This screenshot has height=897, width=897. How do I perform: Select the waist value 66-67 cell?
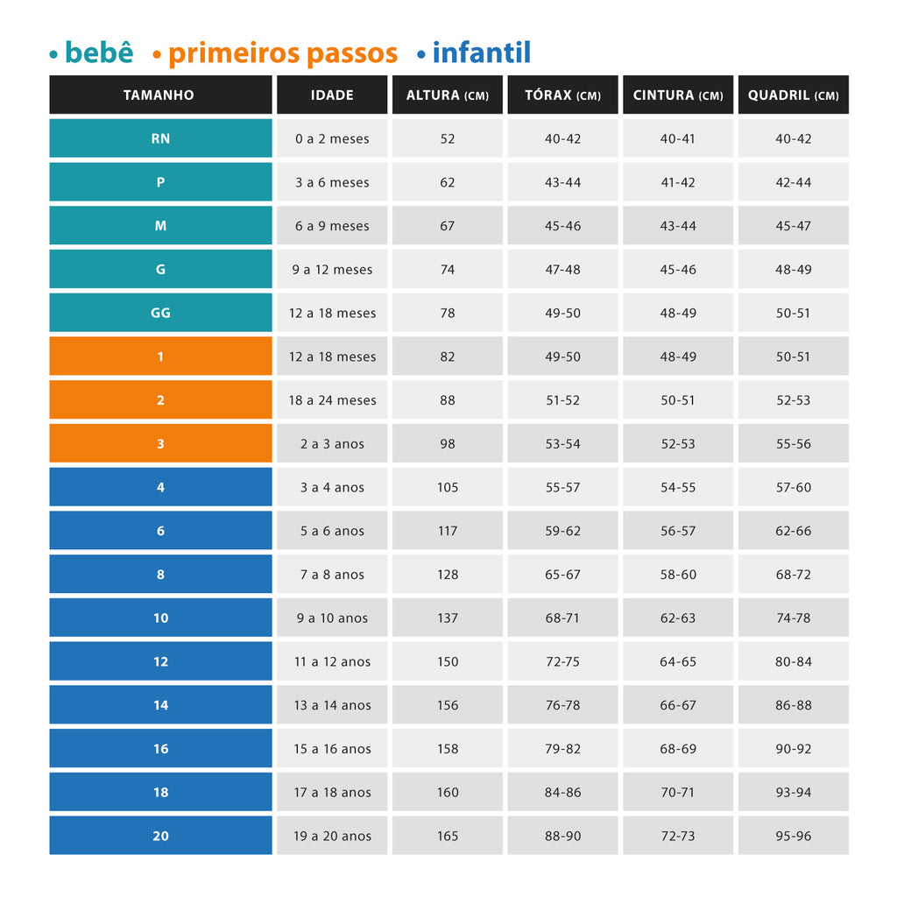coord(678,705)
